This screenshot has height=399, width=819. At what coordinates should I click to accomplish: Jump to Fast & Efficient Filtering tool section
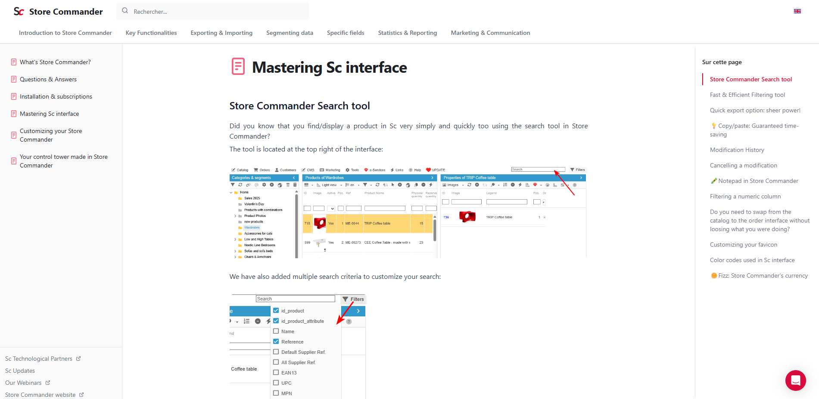coord(747,95)
